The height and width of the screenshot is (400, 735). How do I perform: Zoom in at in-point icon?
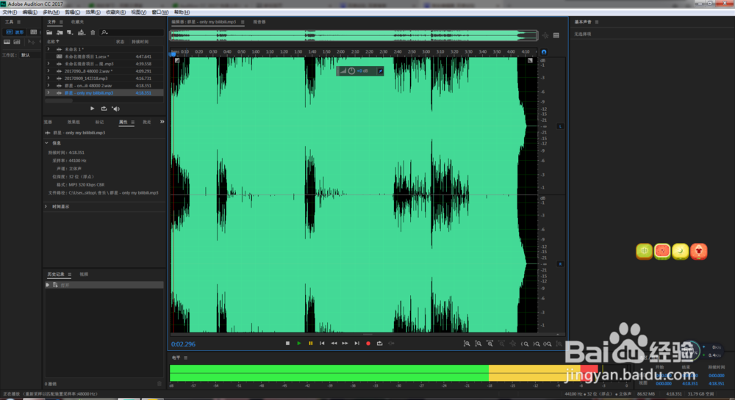tap(525, 344)
